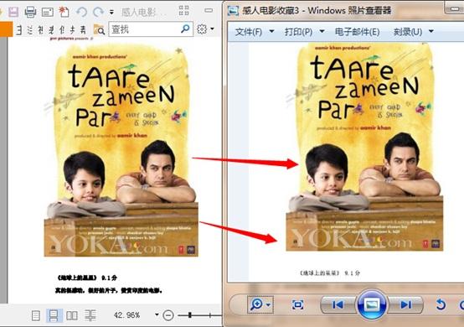Open the settings gear in PDF reader
The width and height of the screenshot is (464, 327).
[202, 29]
